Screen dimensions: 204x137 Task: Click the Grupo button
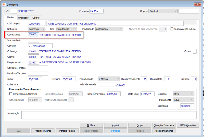[140, 125]
